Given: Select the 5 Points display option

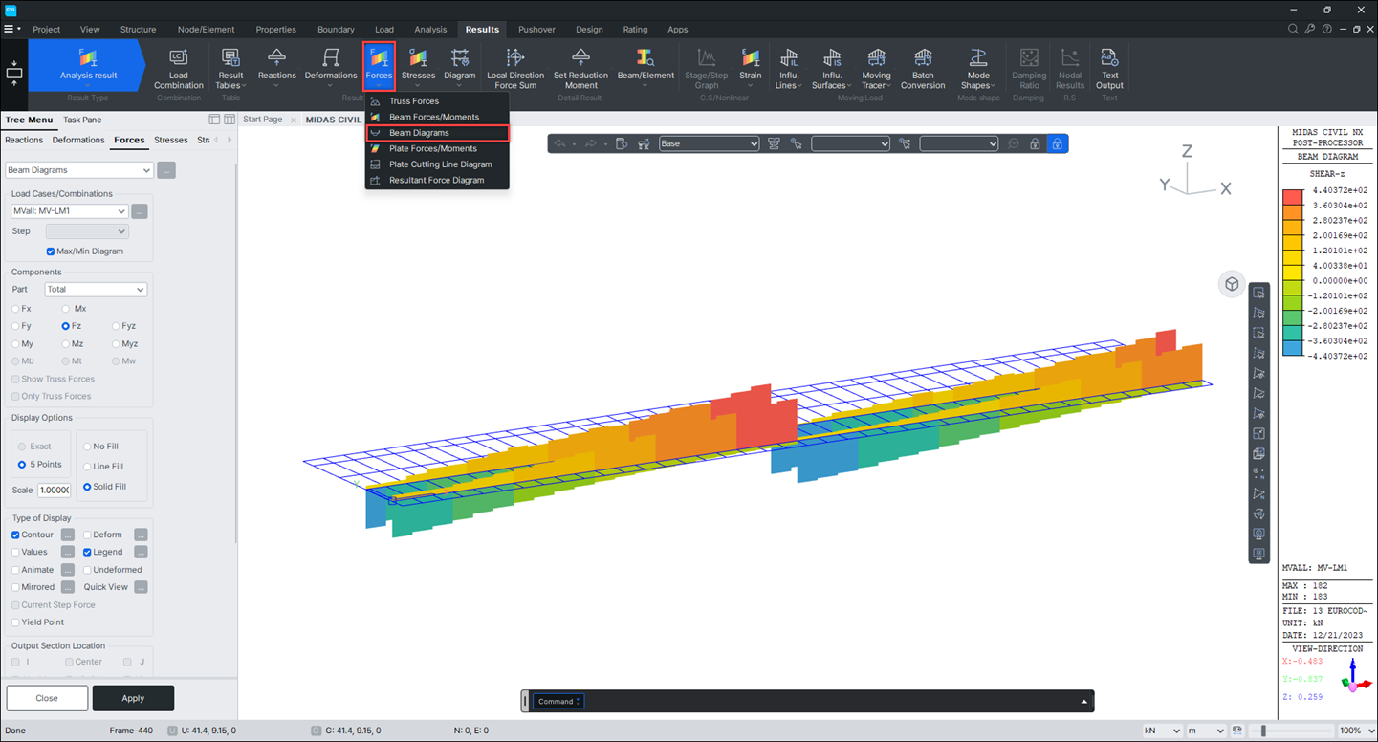Looking at the screenshot, I should pos(22,465).
